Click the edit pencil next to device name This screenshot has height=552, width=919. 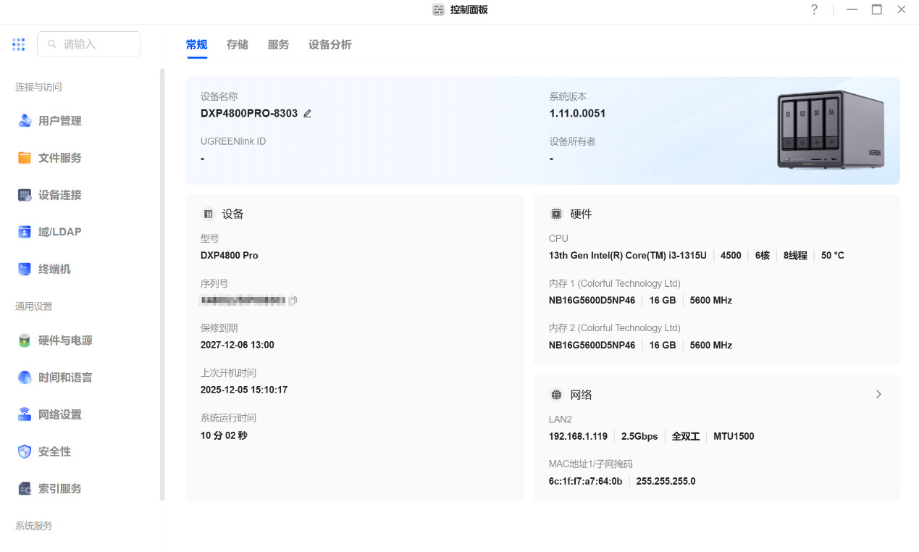coord(307,114)
